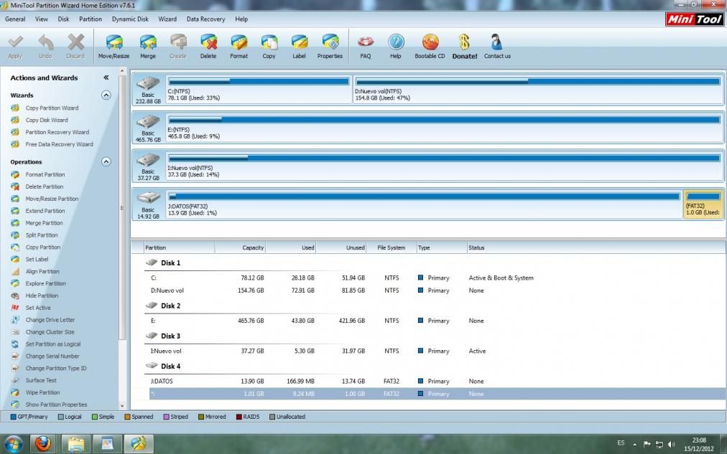727x454 pixels.
Task: Launch Partition Recovery Wizard
Action: click(x=57, y=132)
